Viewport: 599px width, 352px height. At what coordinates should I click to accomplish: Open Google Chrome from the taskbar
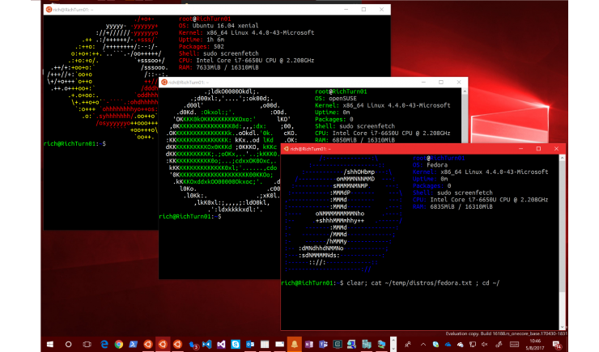coord(120,344)
